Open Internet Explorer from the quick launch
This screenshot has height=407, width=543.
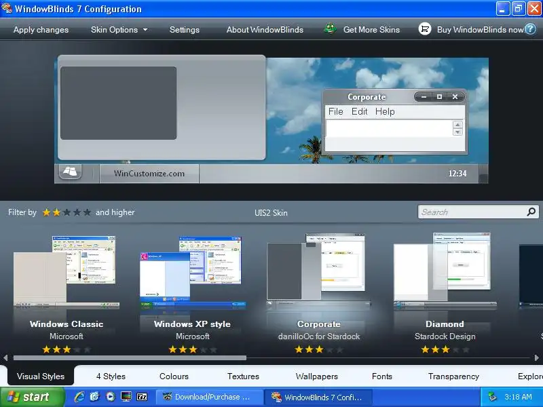coord(79,397)
